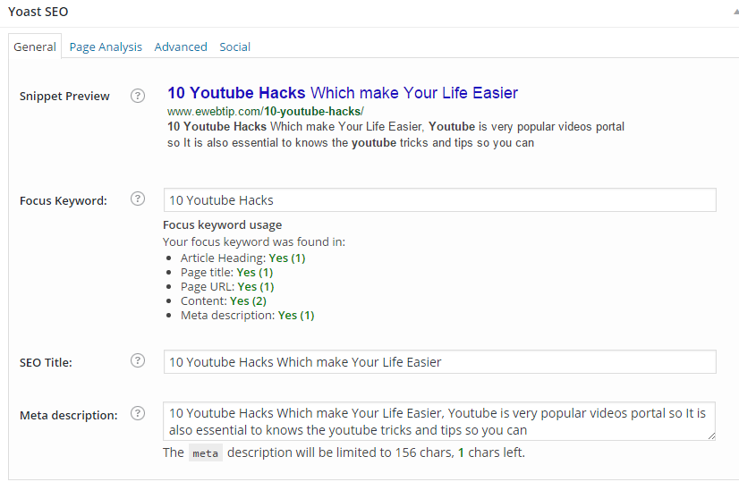The image size is (739, 482).
Task: Click the 'Your focus keyword was found in:' text
Action: [254, 242]
